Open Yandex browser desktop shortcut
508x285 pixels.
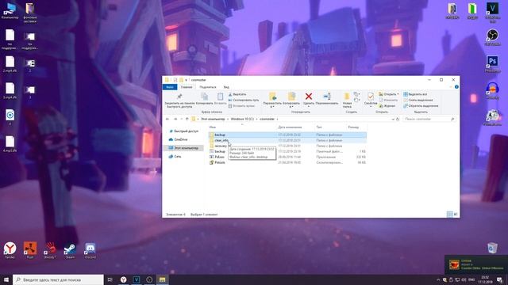tap(10, 250)
